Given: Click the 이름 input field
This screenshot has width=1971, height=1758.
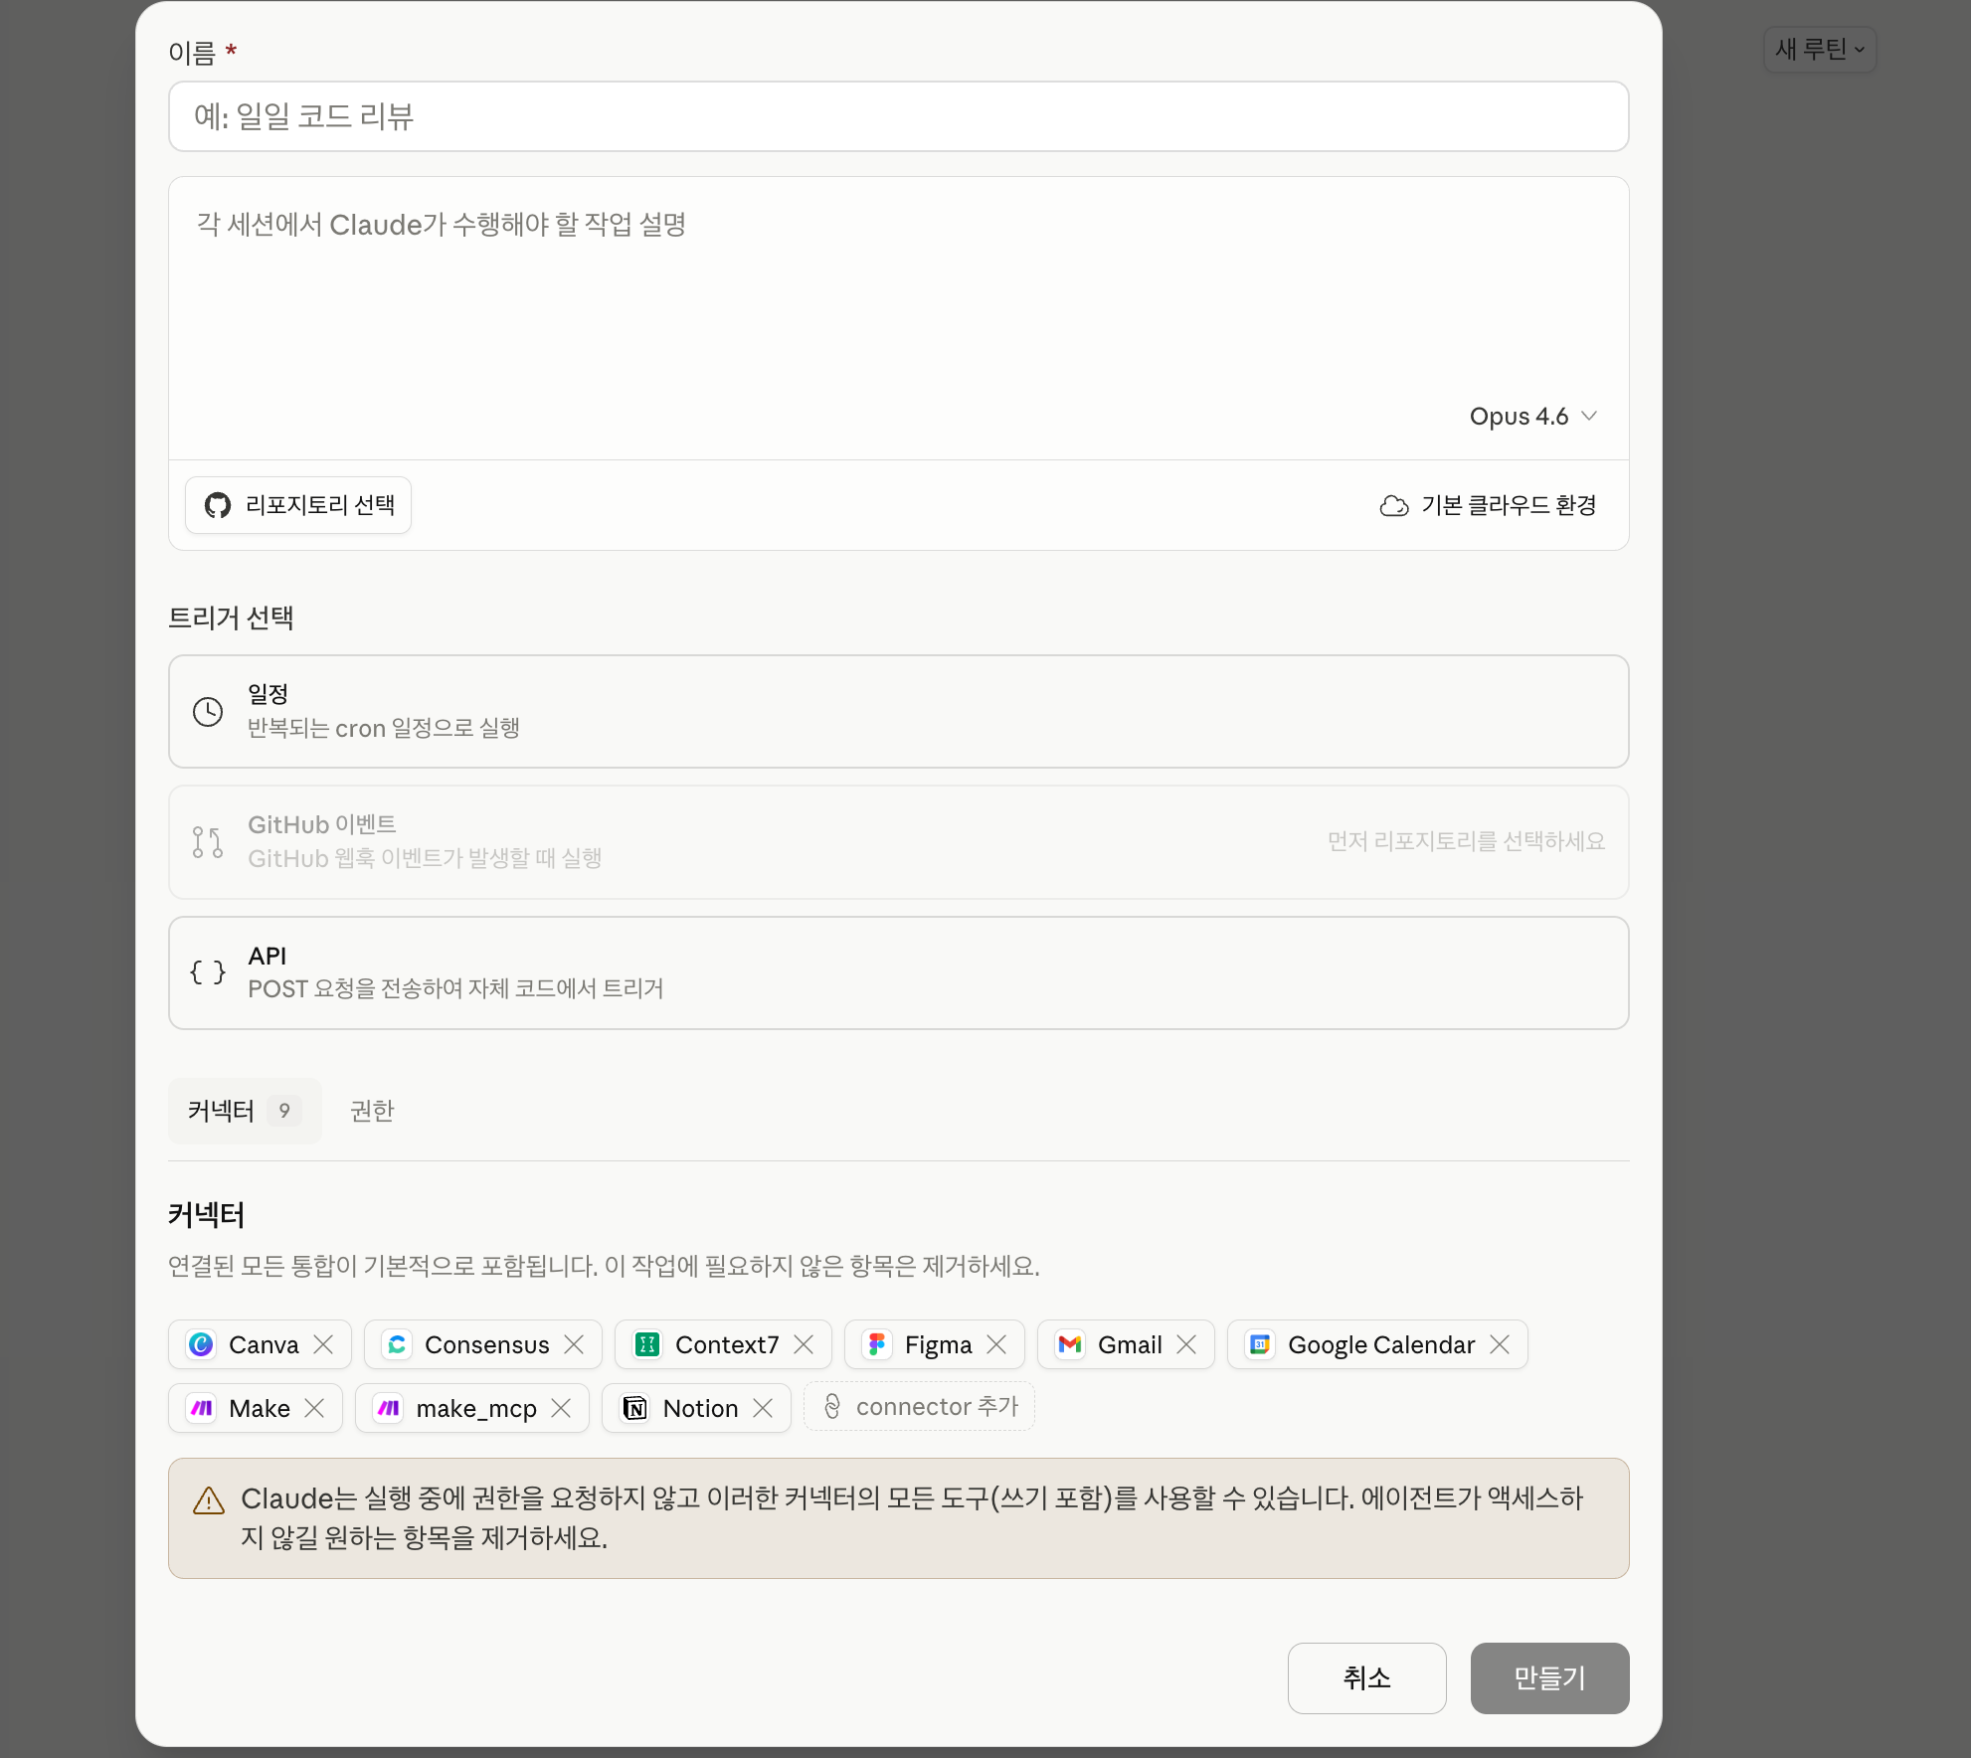Looking at the screenshot, I should point(898,116).
